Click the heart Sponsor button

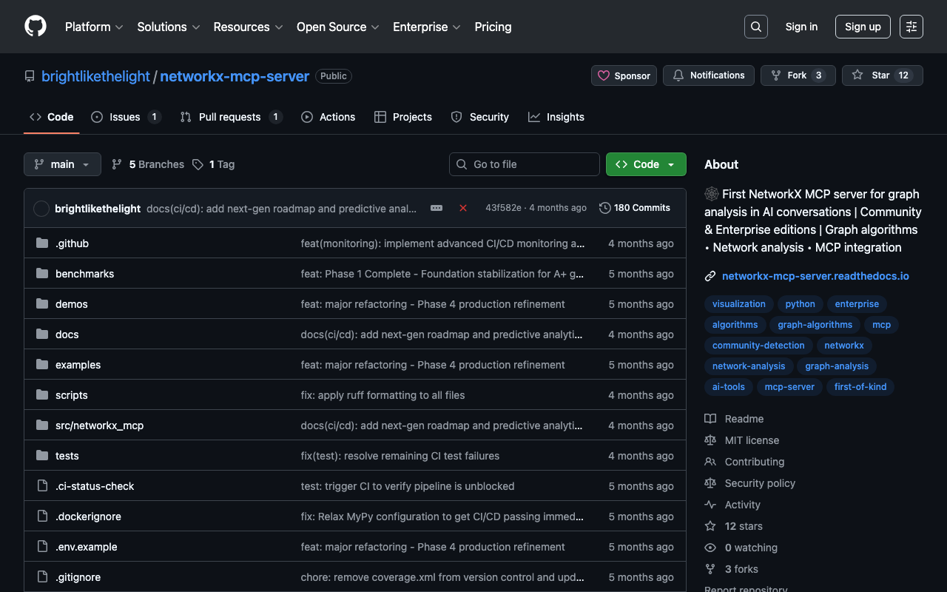(x=624, y=75)
